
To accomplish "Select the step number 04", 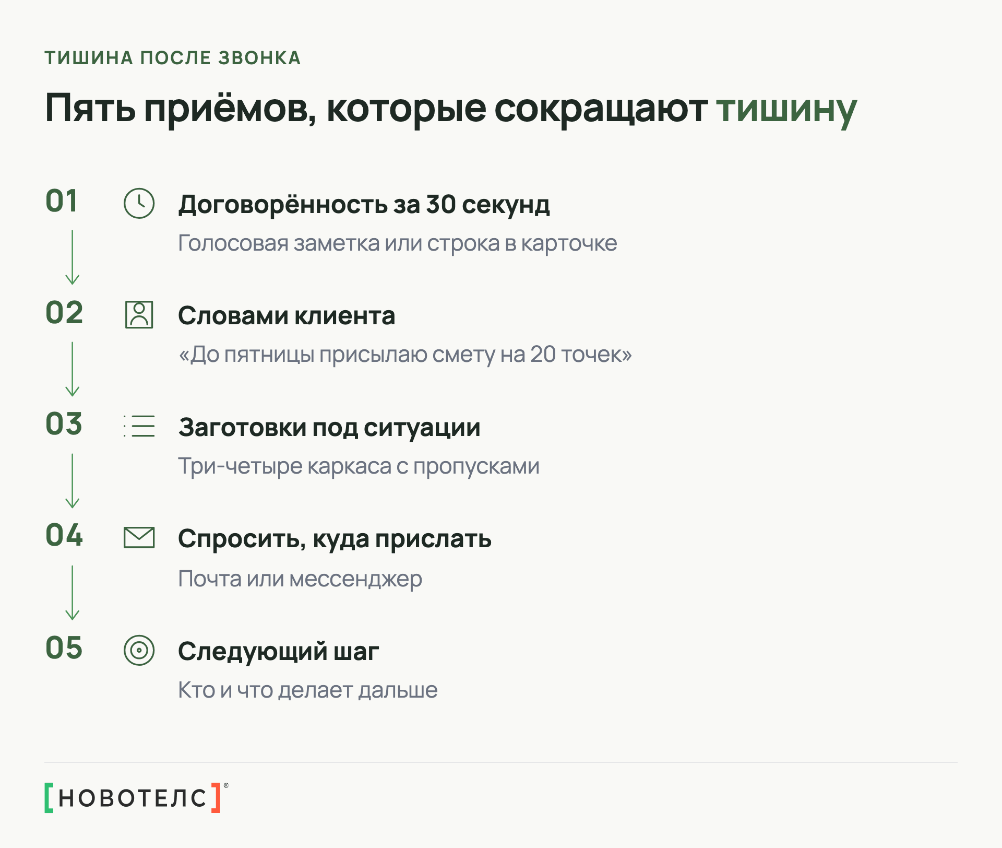I will (x=64, y=536).
